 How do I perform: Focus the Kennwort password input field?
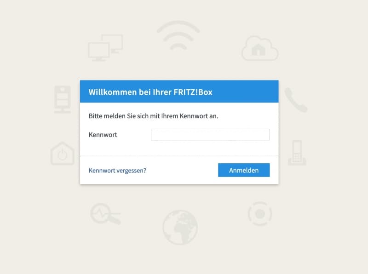tap(210, 134)
